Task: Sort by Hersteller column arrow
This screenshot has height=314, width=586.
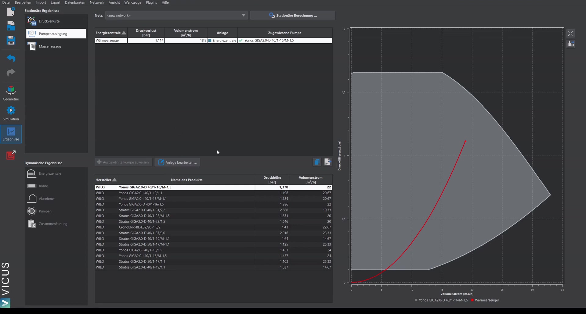Action: click(x=114, y=180)
